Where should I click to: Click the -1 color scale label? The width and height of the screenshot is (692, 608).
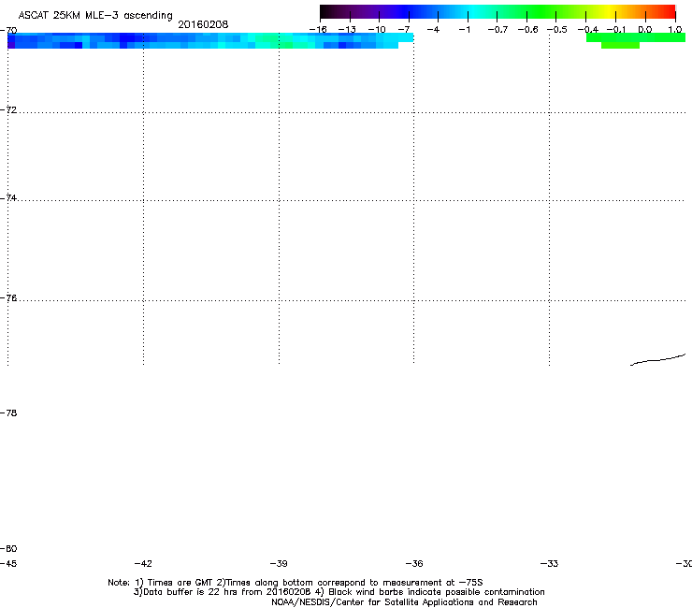[465, 30]
